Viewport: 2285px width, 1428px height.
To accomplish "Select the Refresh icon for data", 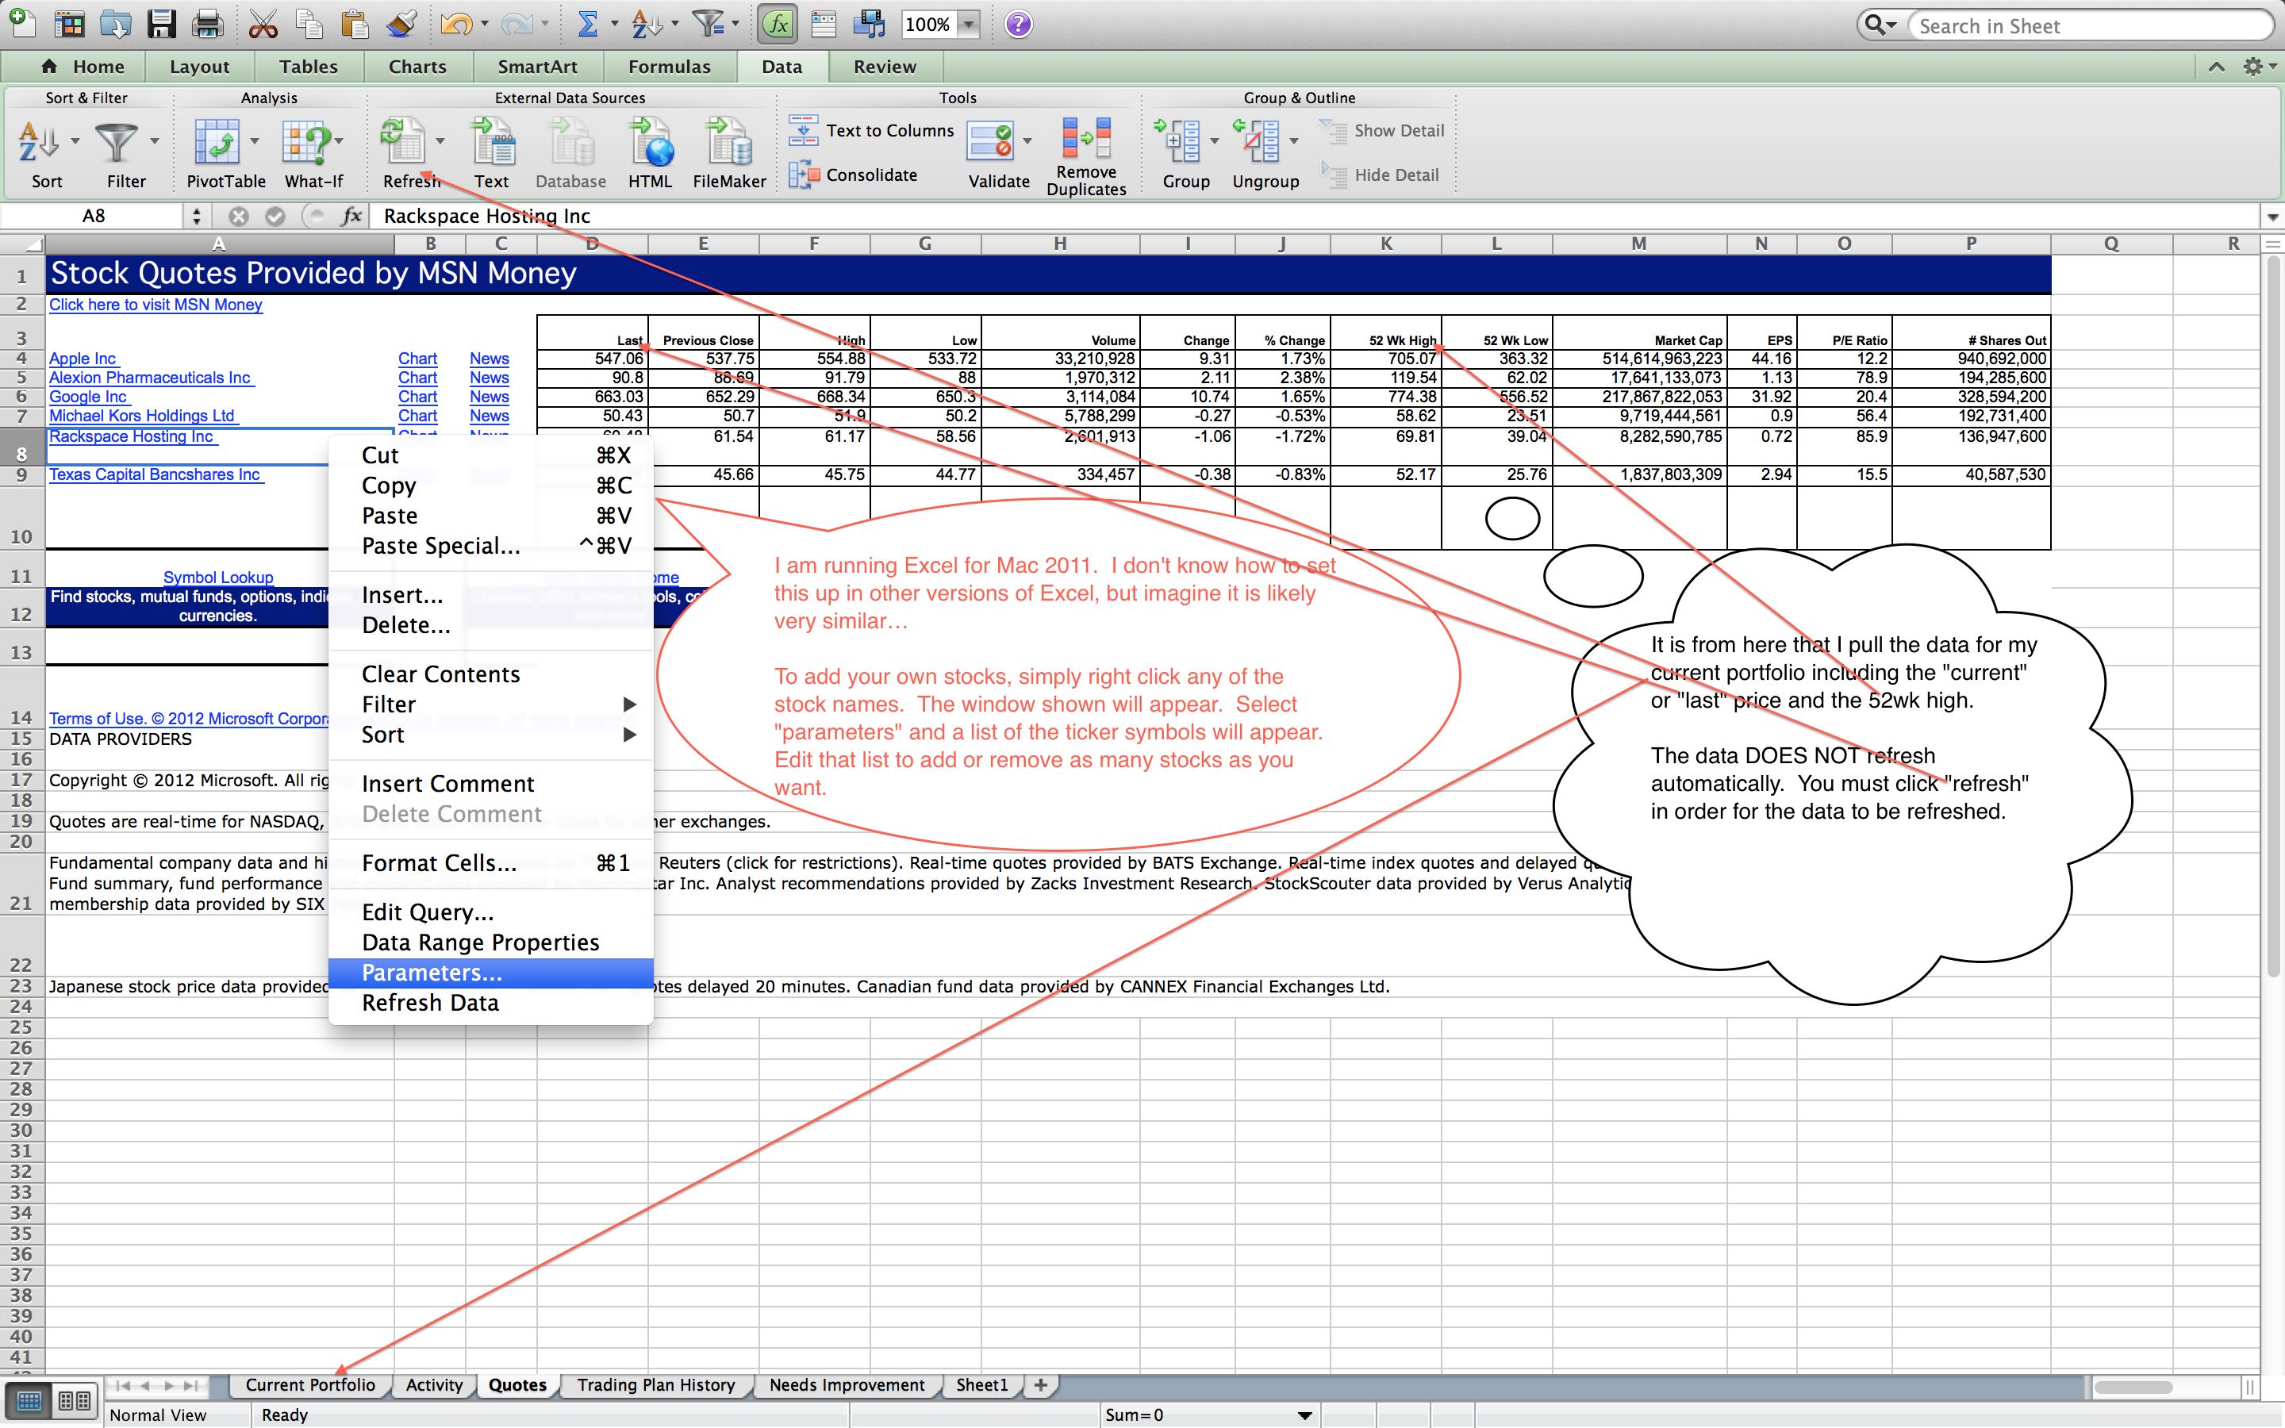I will 408,144.
